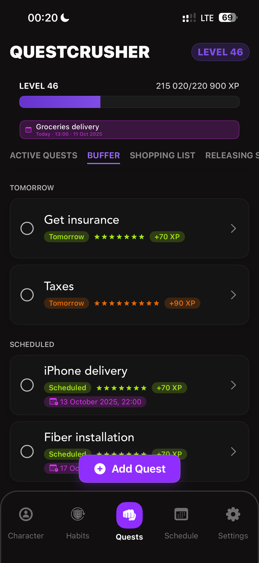Screen dimensions: 259x563
Task: Tap calendar icon on Groceries delivery banner
Action: coord(28,130)
